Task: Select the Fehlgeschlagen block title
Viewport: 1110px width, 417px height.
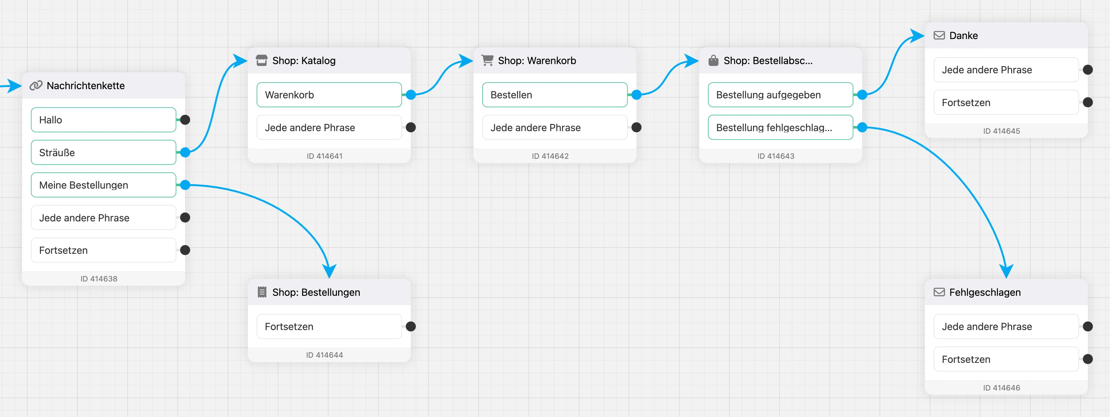Action: (x=985, y=292)
